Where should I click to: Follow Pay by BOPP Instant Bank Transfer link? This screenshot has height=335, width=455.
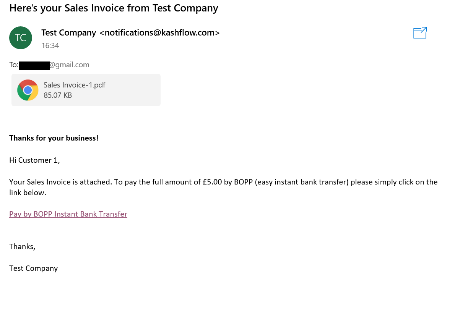68,214
